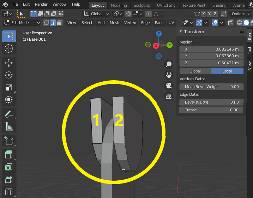Switch perspective/orthographic grid icon
The height and width of the screenshot is (198, 253).
169,96
